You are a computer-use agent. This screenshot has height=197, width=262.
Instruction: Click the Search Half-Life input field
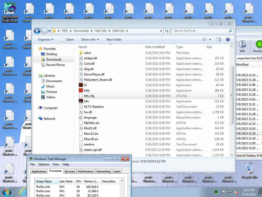click(x=200, y=31)
